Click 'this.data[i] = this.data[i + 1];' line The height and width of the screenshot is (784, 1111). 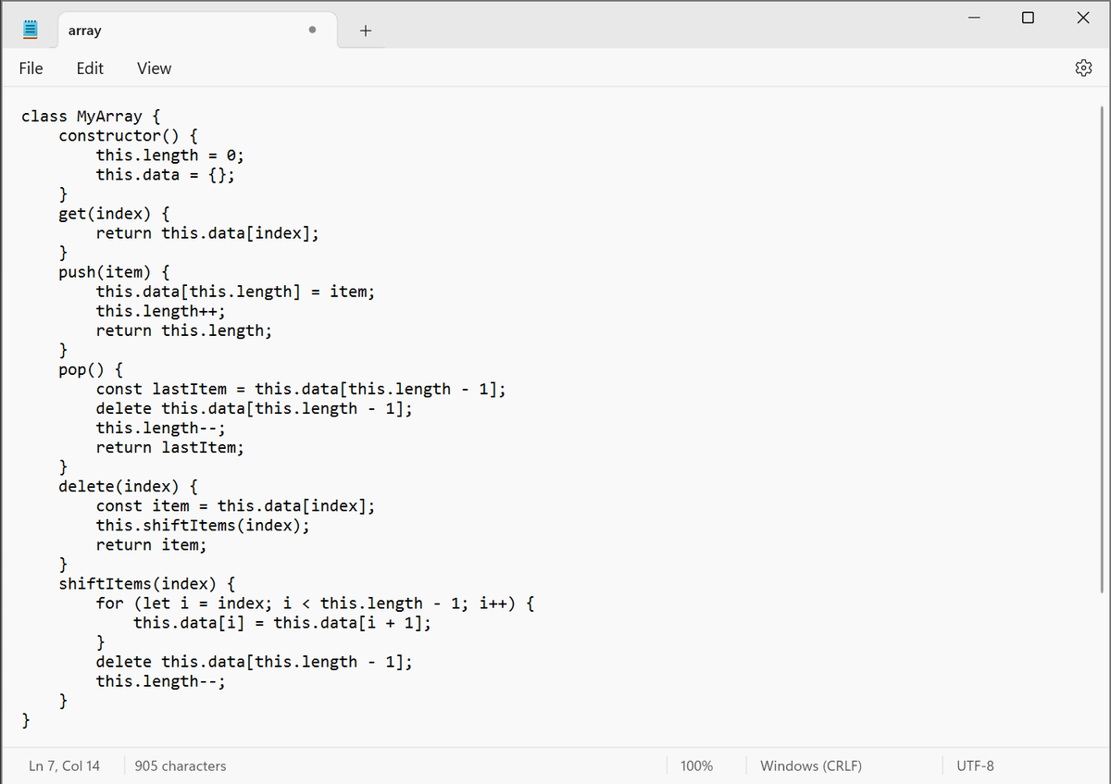pyautogui.click(x=282, y=623)
